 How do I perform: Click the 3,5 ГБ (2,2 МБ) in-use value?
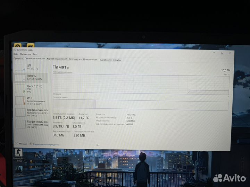[64, 118]
